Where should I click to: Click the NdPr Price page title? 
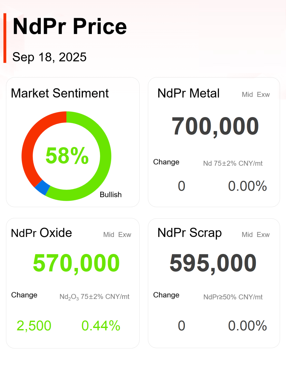coord(70,26)
